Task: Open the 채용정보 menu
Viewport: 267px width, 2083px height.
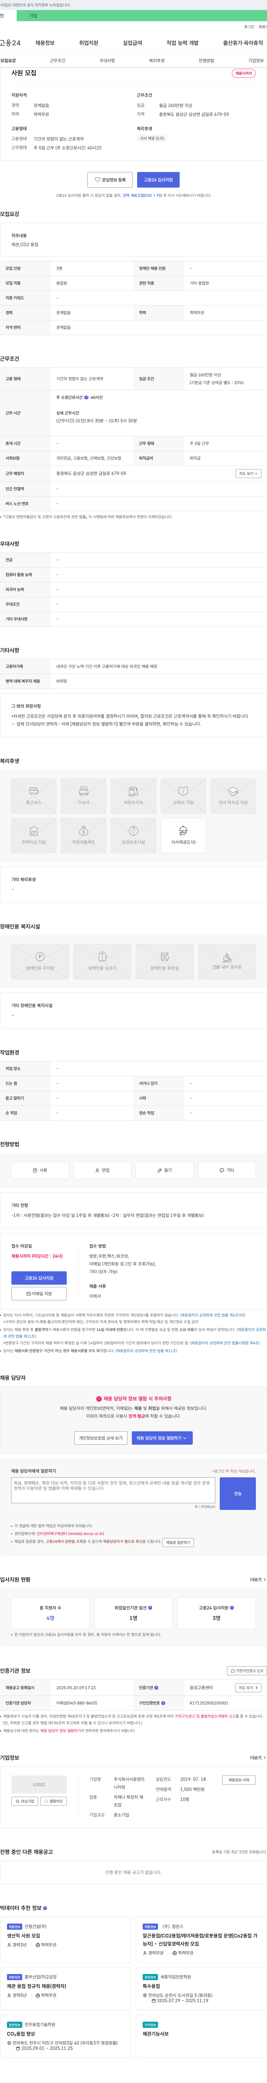Action: point(45,43)
